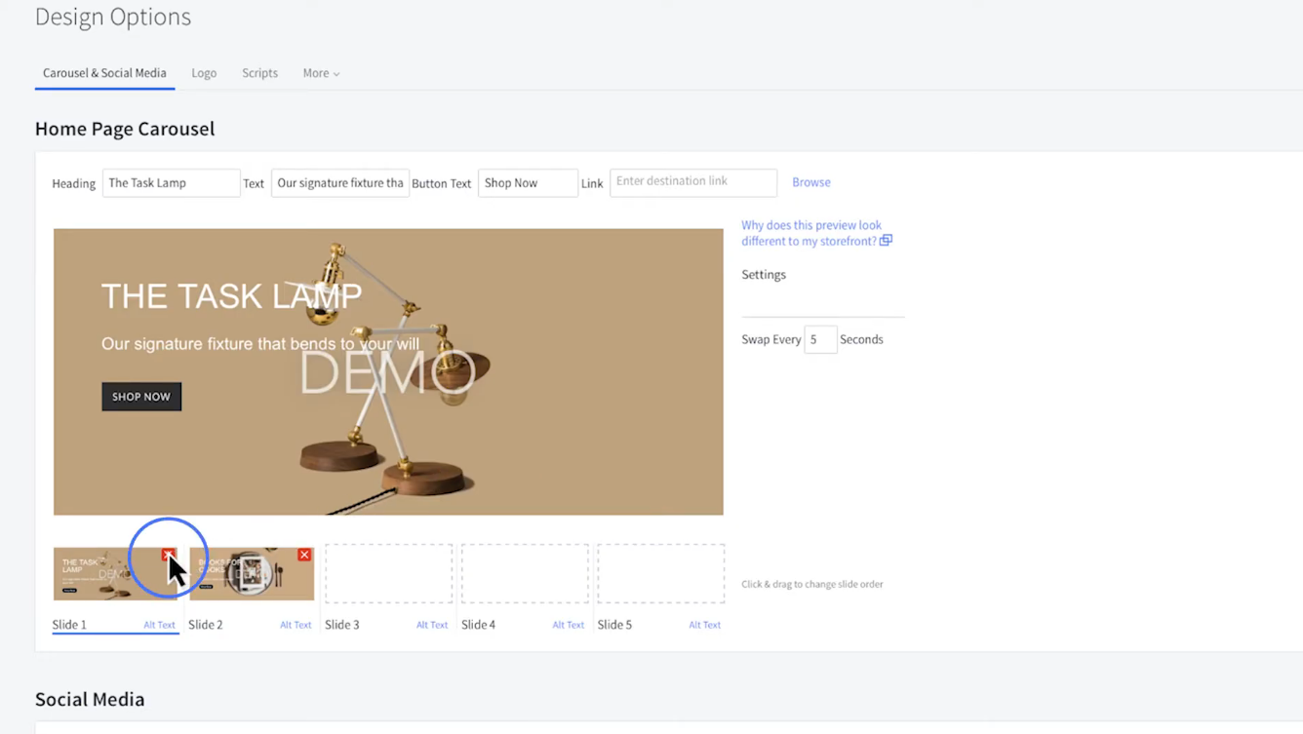Click the empty Slide 3 placeholder
Image resolution: width=1303 pixels, height=734 pixels.
tap(388, 573)
